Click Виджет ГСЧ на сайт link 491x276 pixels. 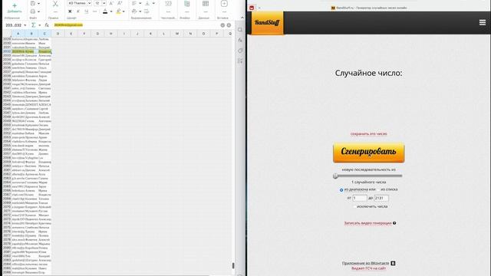pos(368,268)
